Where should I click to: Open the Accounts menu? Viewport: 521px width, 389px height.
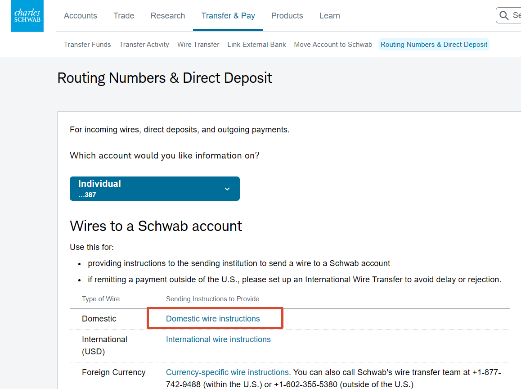pyautogui.click(x=81, y=16)
